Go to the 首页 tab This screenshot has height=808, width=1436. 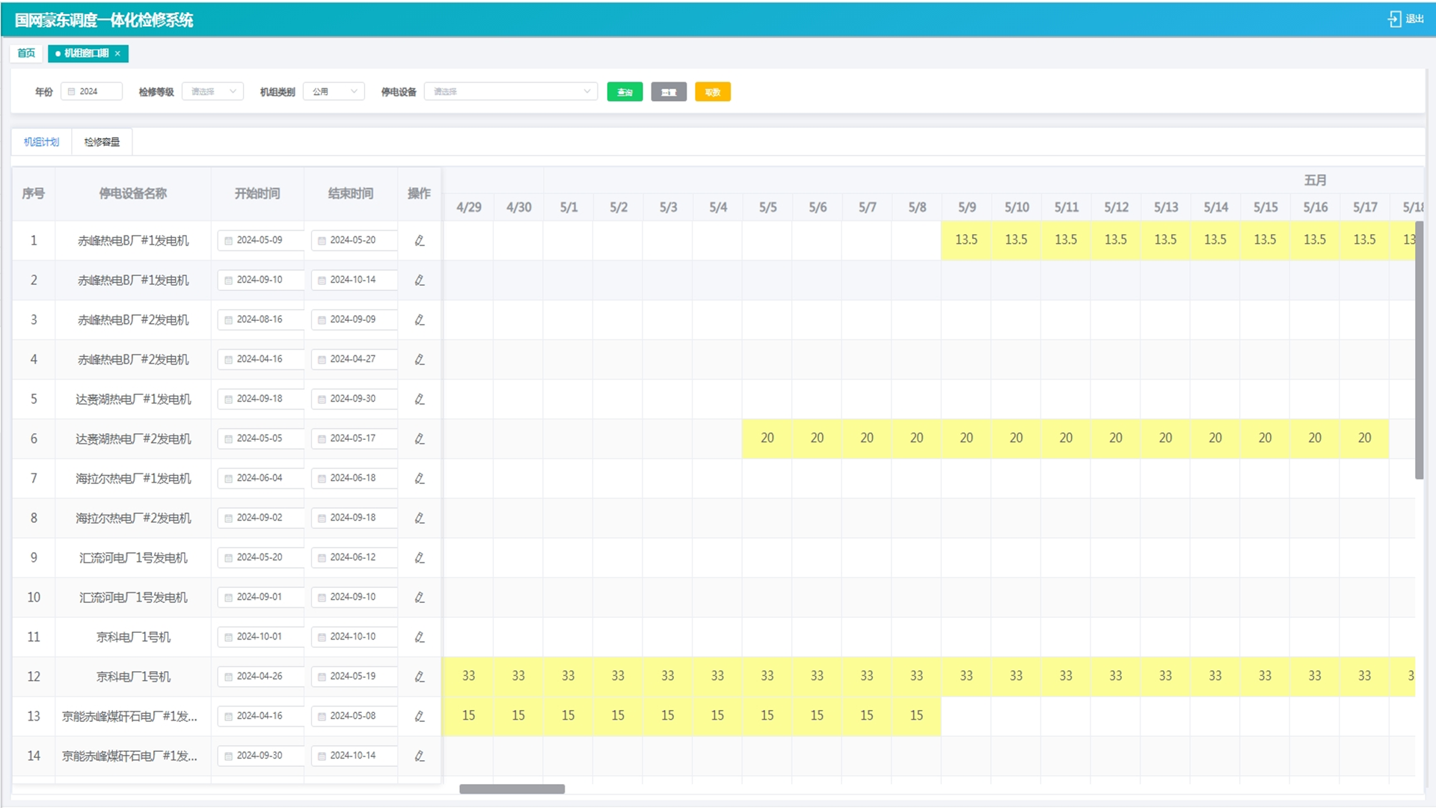26,53
